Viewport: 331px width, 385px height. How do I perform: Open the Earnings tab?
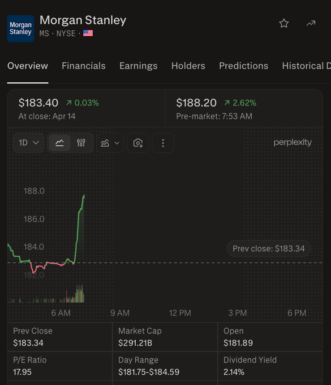tap(138, 66)
